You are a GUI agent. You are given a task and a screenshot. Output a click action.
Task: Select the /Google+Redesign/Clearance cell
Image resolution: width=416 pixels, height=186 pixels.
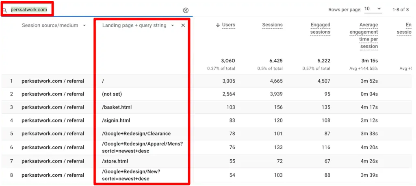(x=136, y=134)
